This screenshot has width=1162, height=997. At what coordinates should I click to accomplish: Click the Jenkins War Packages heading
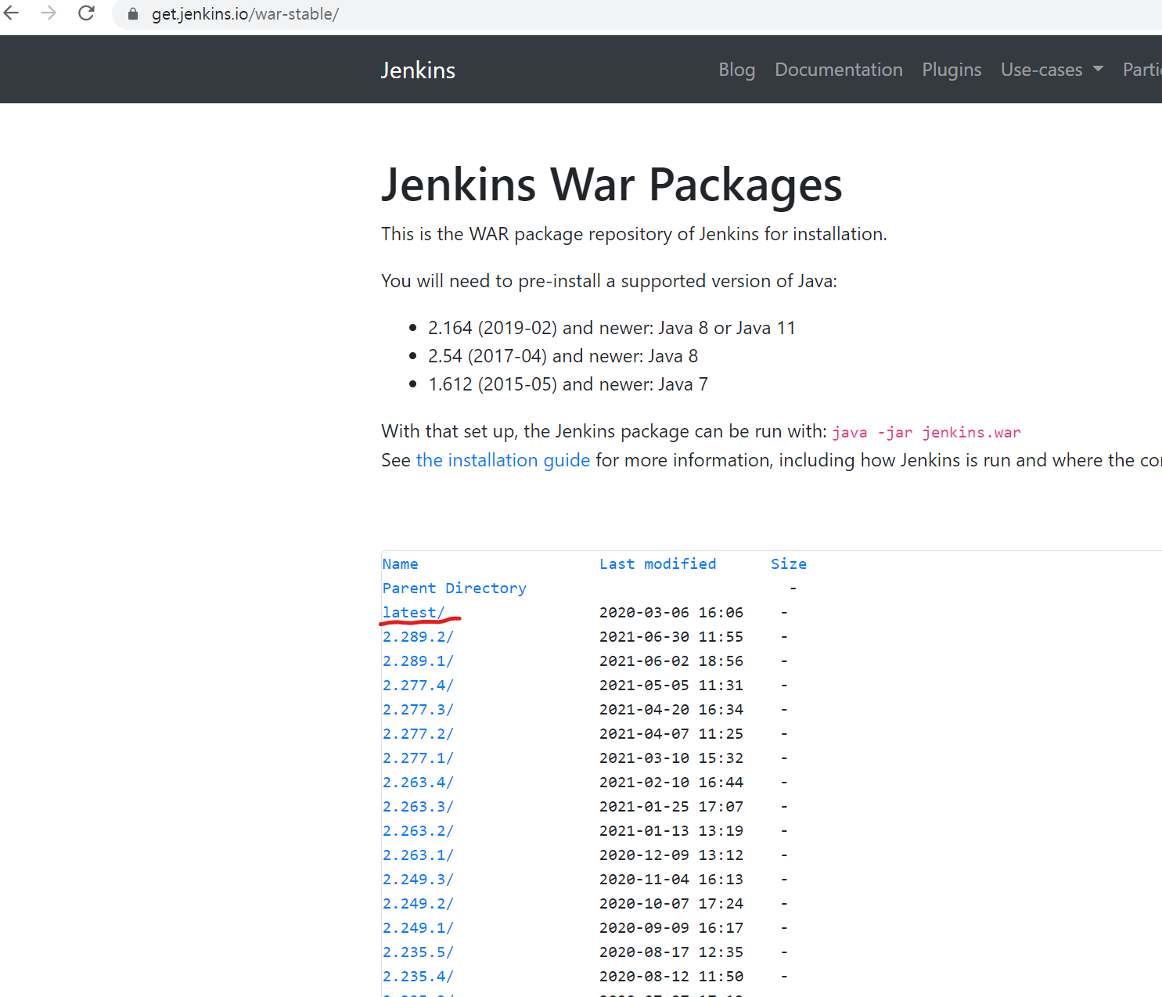pos(612,185)
